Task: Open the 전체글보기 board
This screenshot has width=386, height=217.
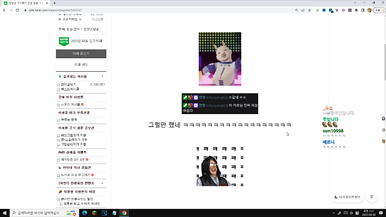Action: [x=69, y=85]
